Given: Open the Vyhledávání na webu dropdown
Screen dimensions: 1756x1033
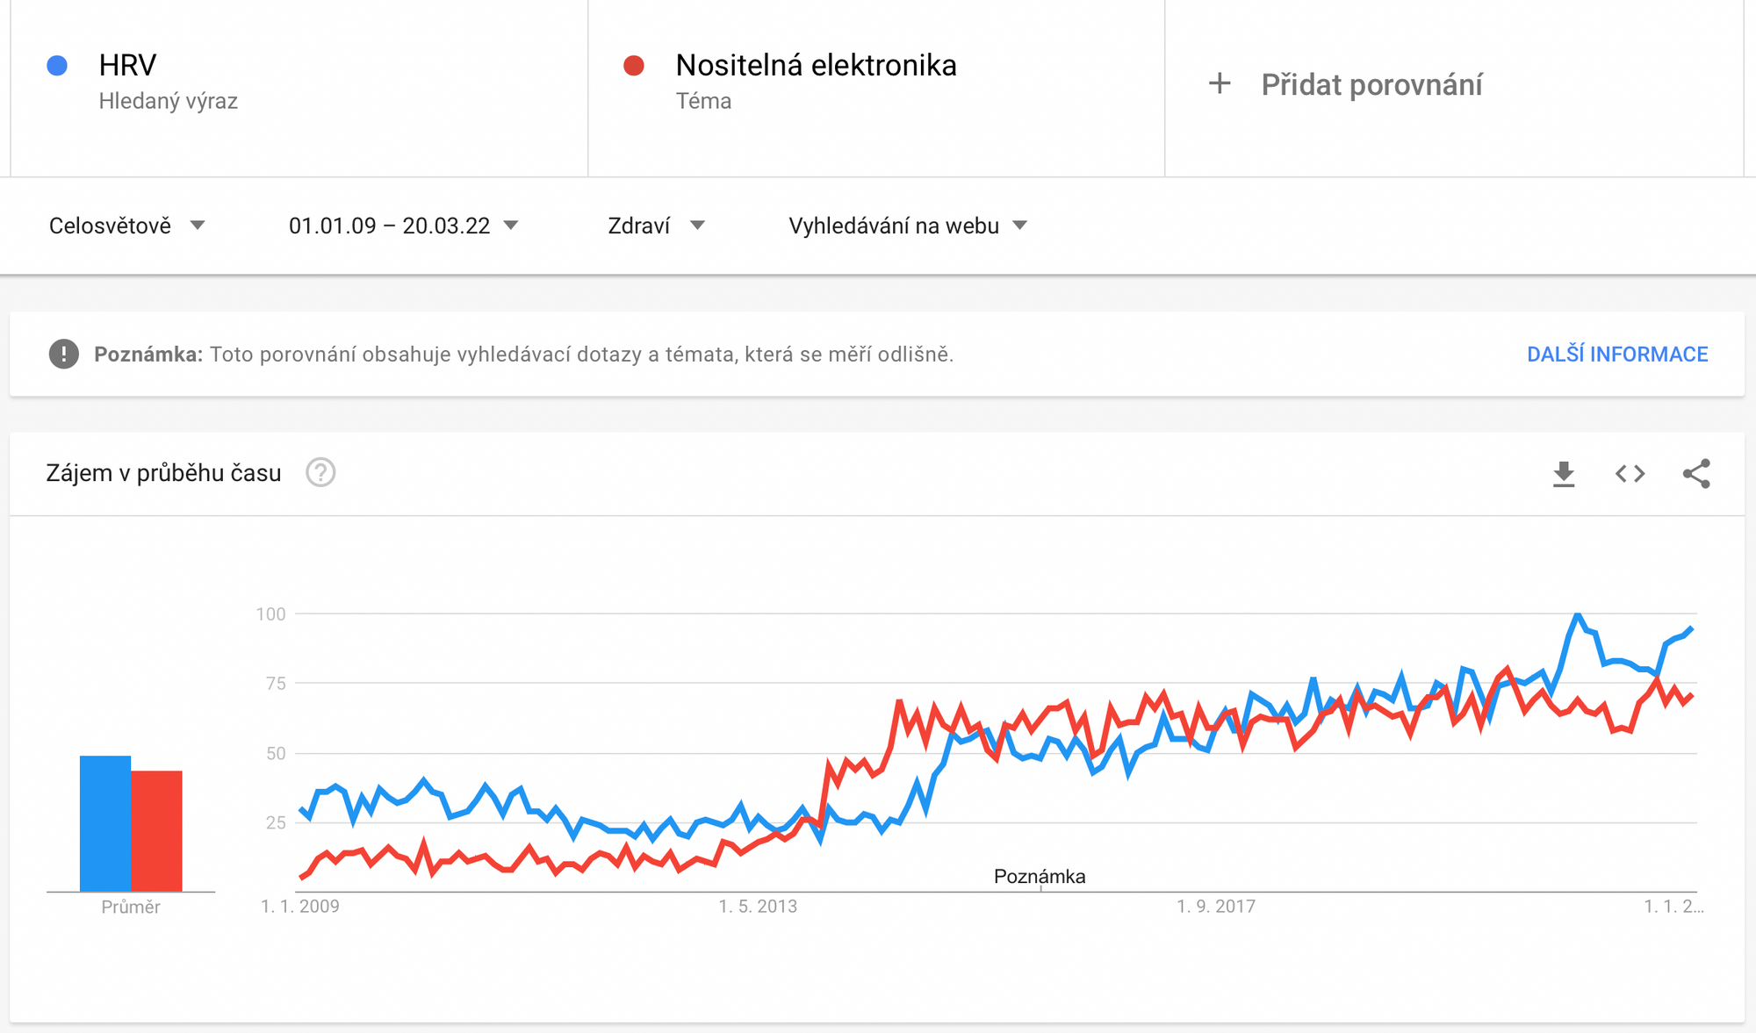Looking at the screenshot, I should 908,226.
